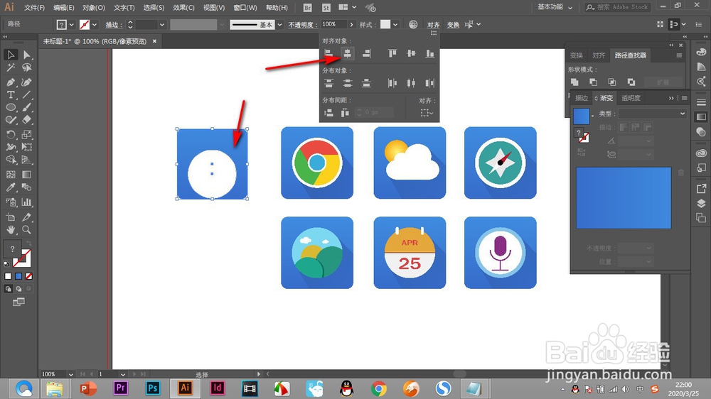Open the 效果(C) menu
The image size is (711, 399).
pos(183,8)
